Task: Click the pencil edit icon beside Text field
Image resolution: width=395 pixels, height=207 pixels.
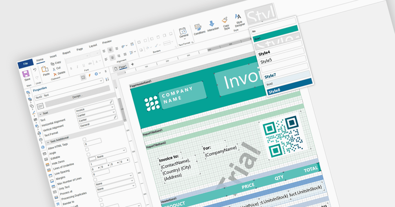Action: (x=112, y=102)
